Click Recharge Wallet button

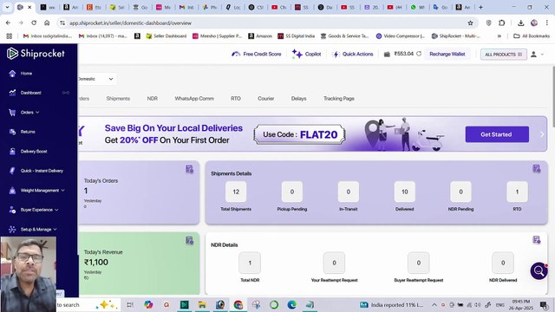(447, 54)
